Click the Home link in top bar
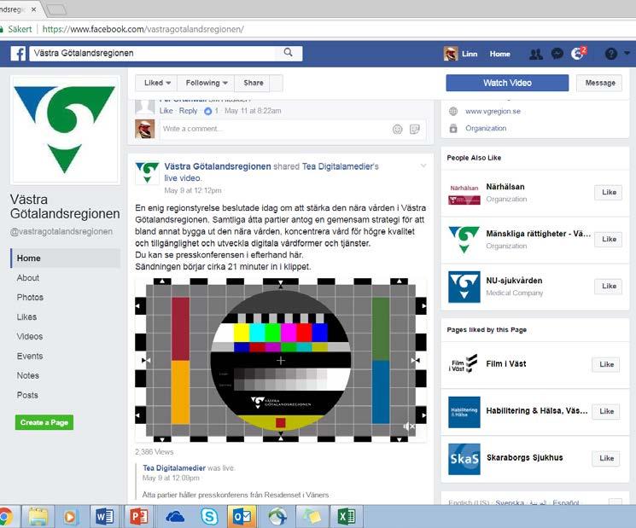 [x=499, y=54]
